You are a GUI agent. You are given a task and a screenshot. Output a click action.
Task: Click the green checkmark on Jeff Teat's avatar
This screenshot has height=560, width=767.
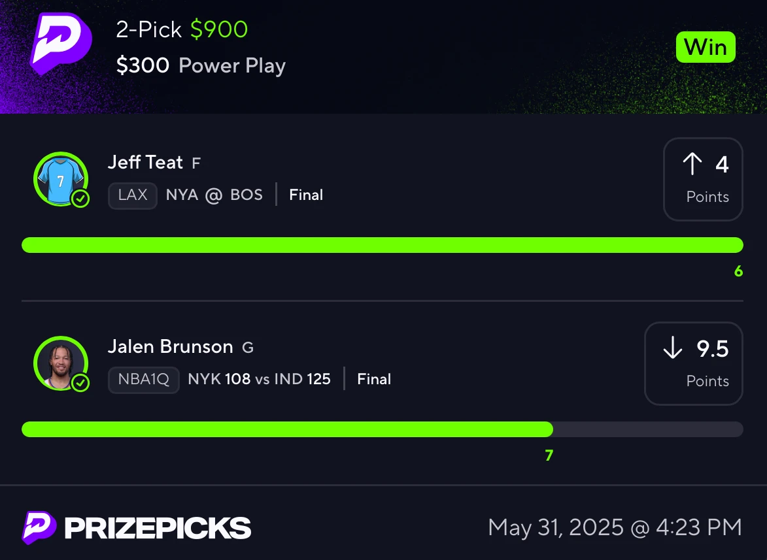tap(80, 199)
